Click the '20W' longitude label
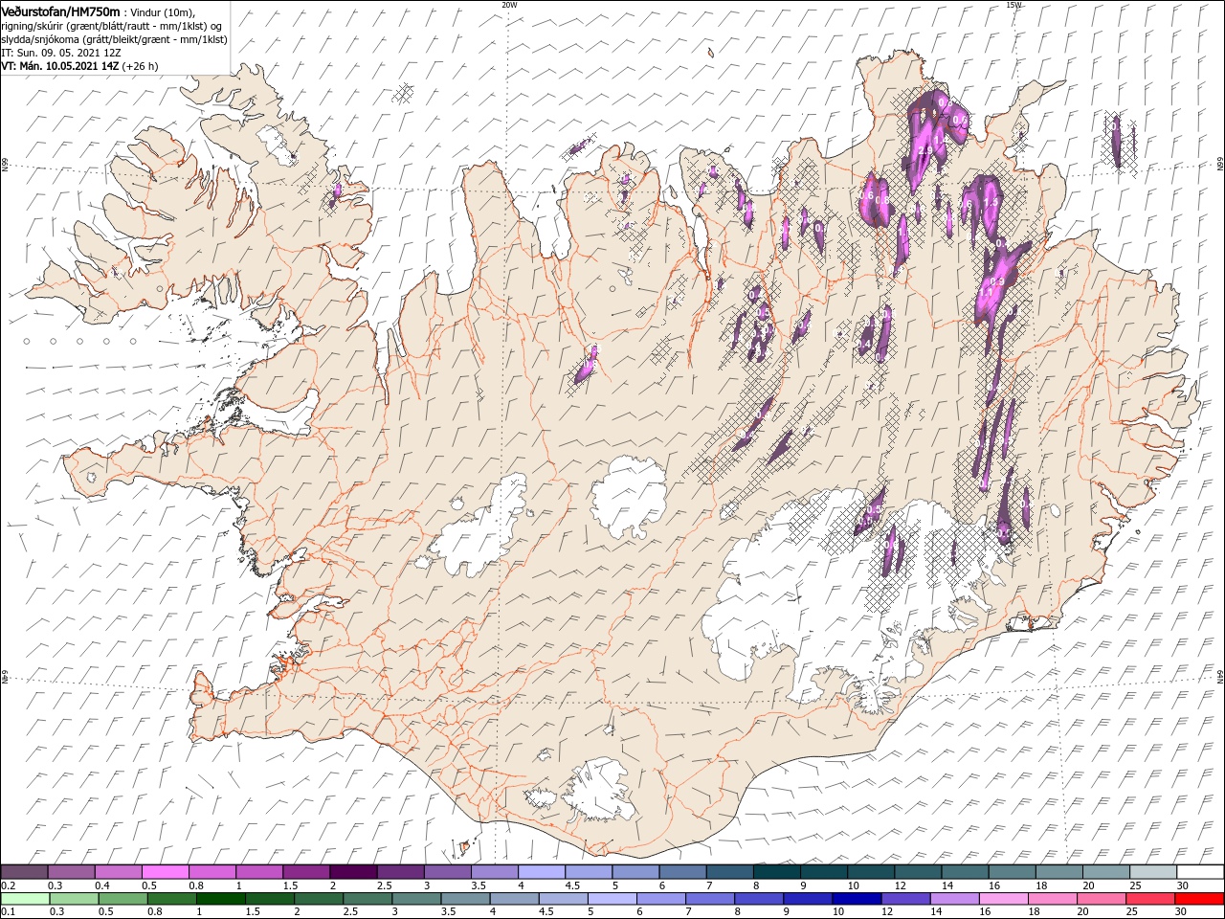1225x919 pixels. click(509, 4)
